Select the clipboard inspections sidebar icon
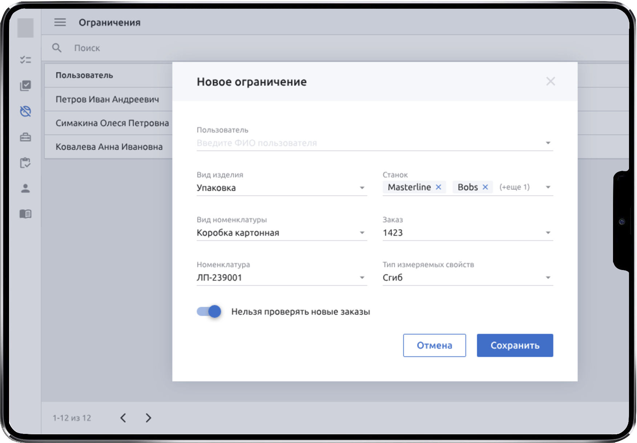637x443 pixels. 25,162
